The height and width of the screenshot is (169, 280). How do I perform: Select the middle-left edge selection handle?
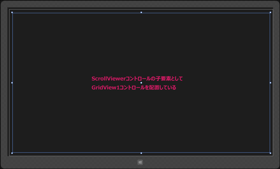point(12,83)
